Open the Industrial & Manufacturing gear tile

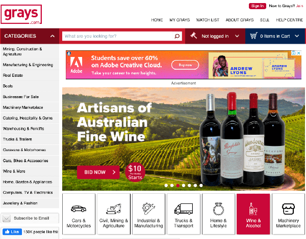[148, 214]
